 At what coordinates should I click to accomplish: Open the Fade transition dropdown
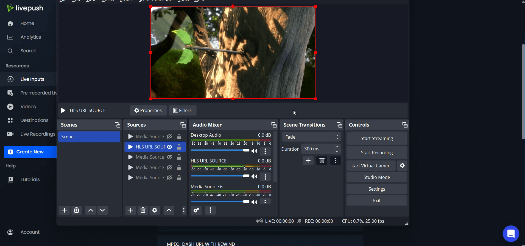click(x=311, y=137)
